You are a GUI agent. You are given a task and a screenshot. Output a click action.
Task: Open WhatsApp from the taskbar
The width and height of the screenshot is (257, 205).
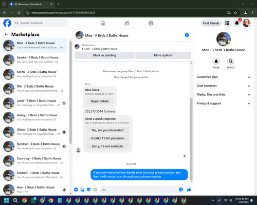tap(33, 200)
